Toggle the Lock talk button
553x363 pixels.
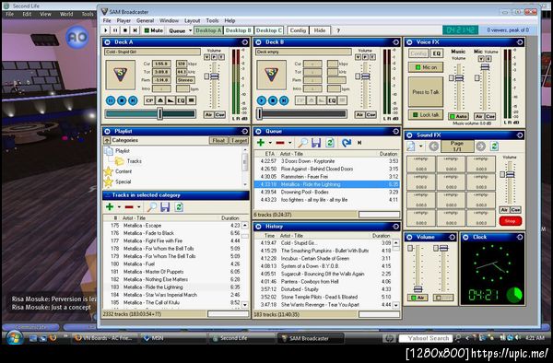tap(426, 114)
